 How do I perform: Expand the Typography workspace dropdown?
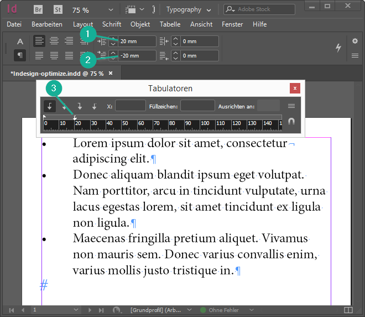click(x=208, y=10)
